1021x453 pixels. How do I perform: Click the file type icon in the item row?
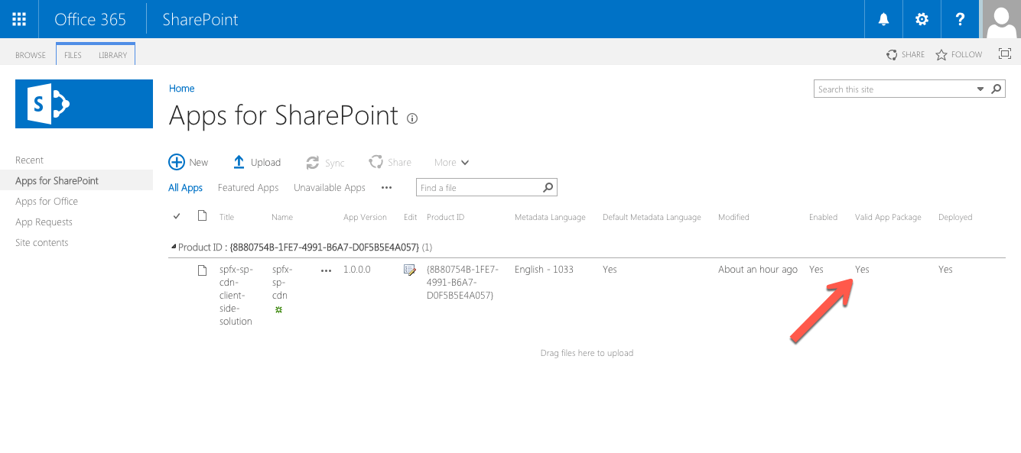(202, 270)
